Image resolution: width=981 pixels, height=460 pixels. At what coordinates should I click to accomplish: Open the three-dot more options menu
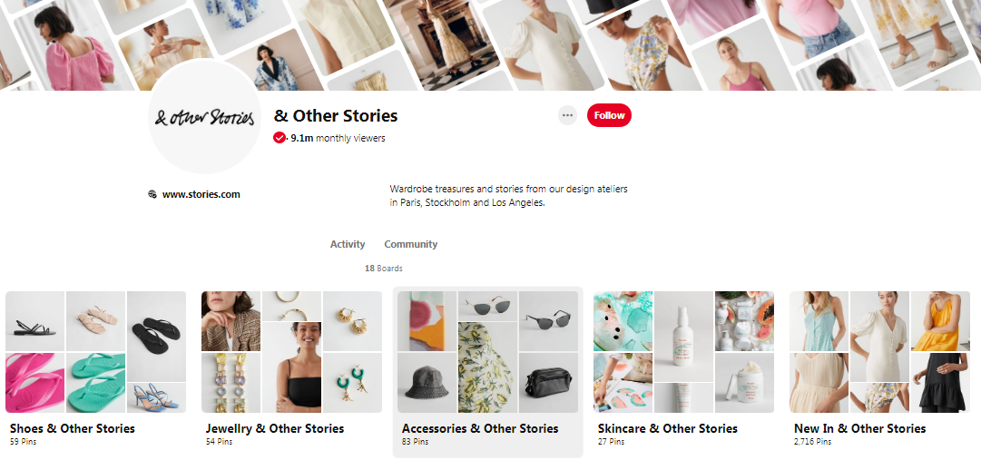click(567, 115)
